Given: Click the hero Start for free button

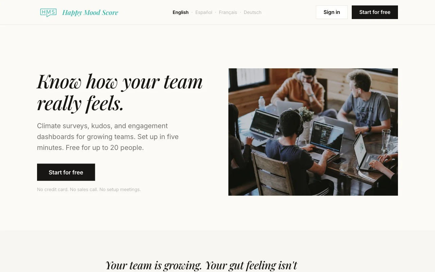Looking at the screenshot, I should click(x=66, y=172).
